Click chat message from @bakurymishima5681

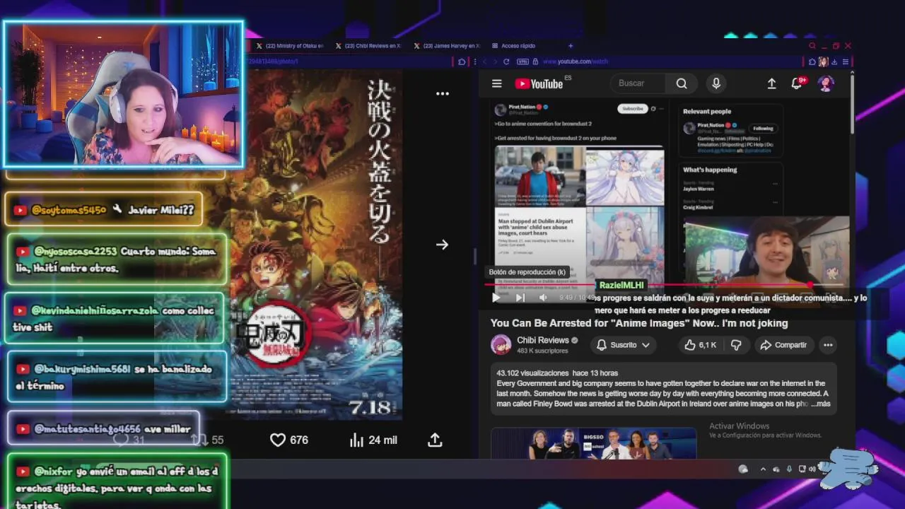tap(116, 377)
